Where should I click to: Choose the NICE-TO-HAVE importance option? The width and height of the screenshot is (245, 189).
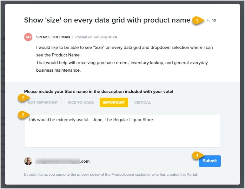coord(80,102)
